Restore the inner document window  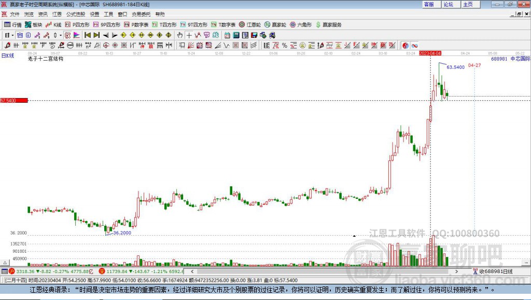point(520,14)
